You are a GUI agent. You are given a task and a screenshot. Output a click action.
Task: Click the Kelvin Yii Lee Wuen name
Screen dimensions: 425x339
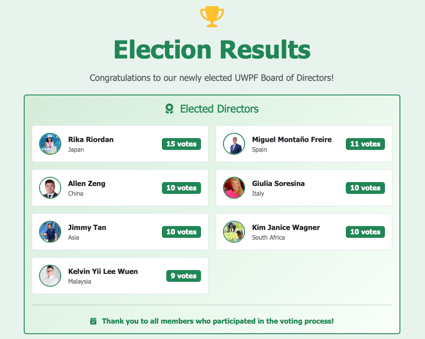click(103, 271)
